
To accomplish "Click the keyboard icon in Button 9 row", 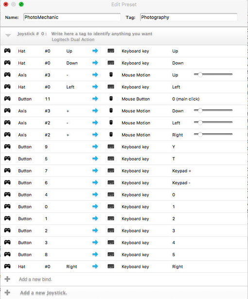I will [x=111, y=147].
